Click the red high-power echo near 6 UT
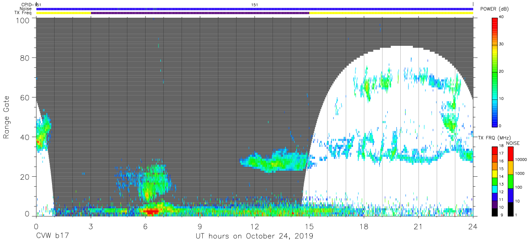 pyautogui.click(x=152, y=212)
